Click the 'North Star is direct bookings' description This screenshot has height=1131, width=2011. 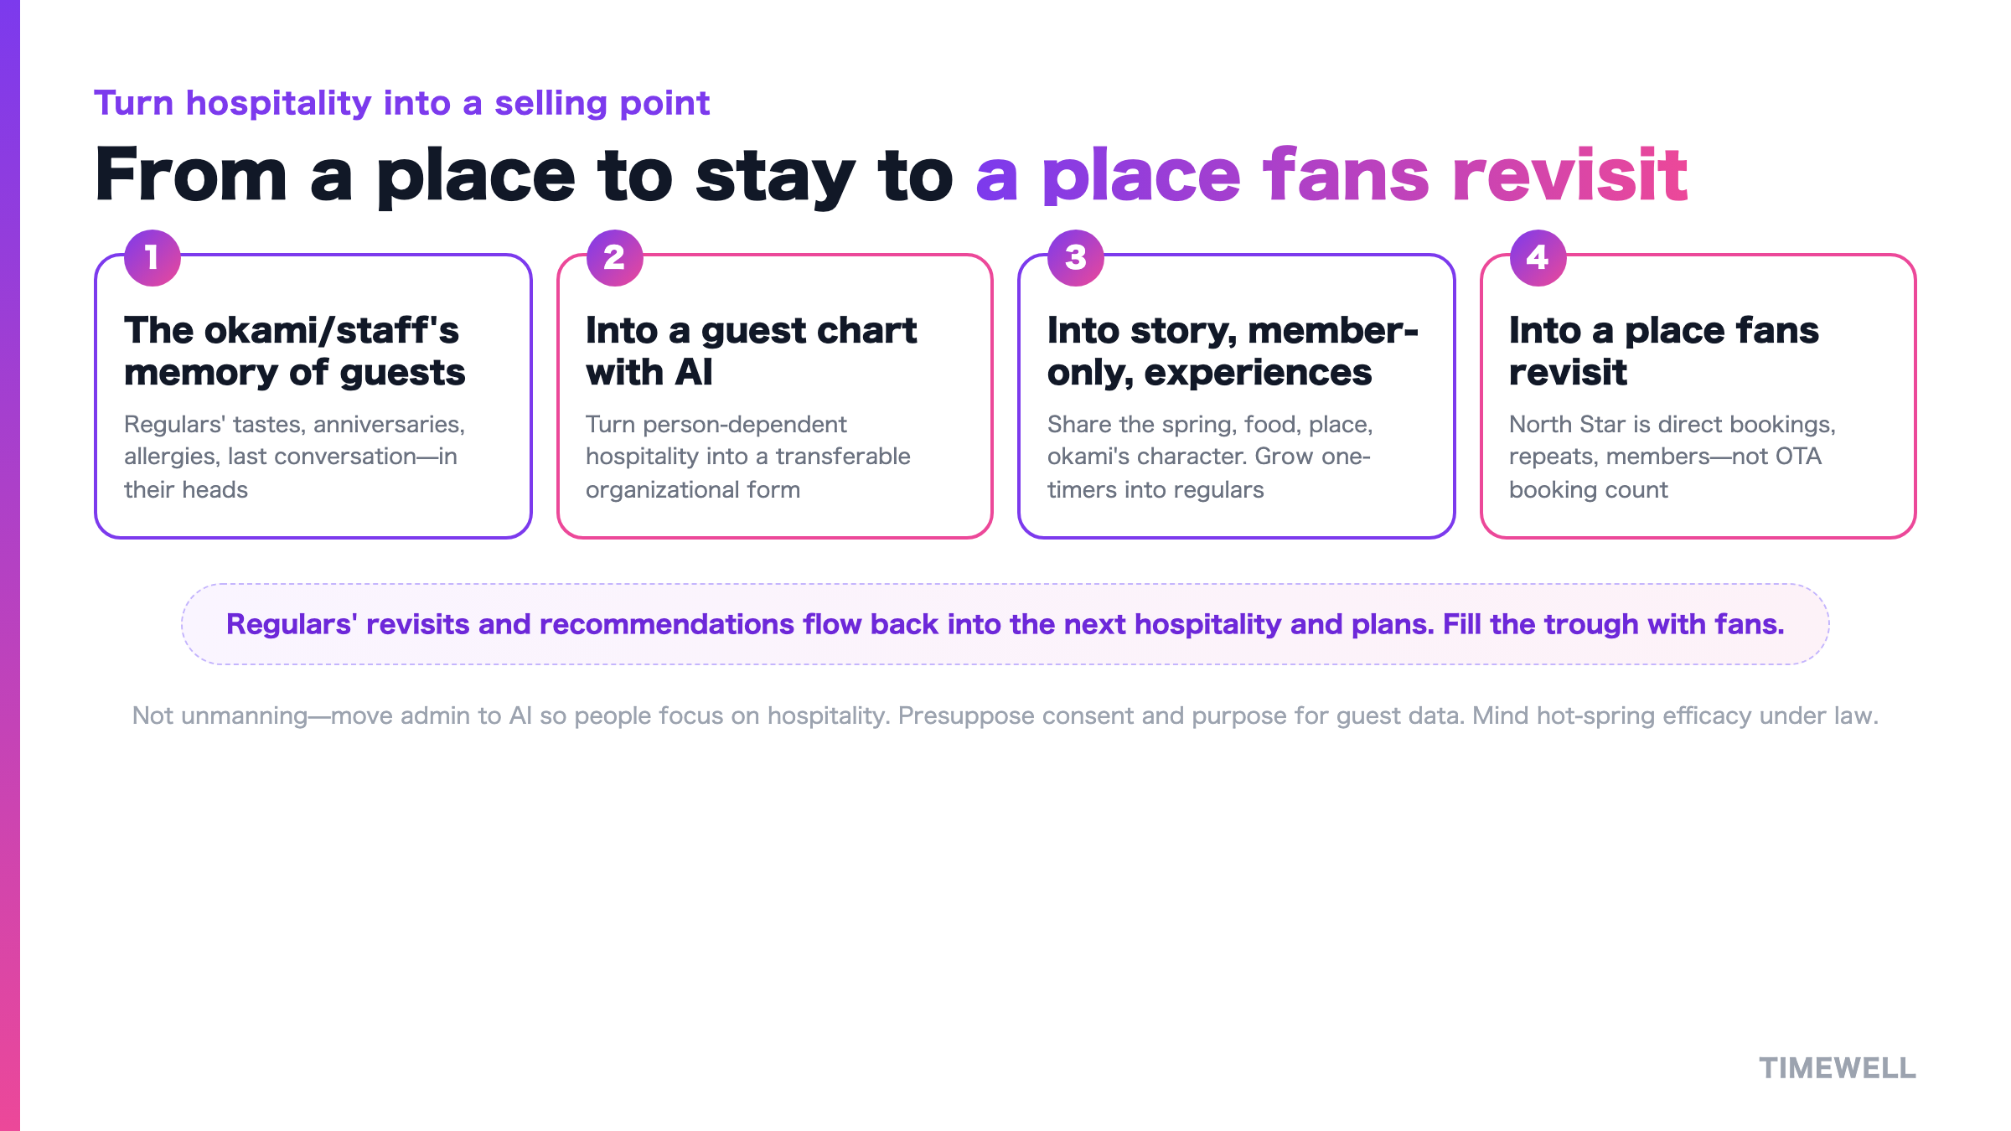tap(1672, 457)
